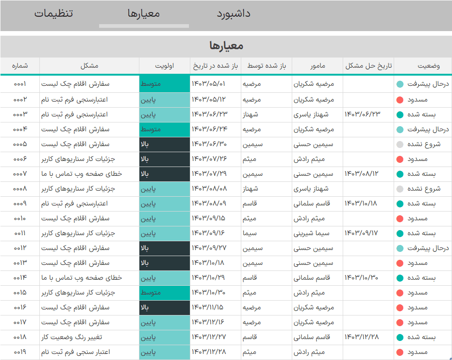Screen dimensions: 452x360
Task: Click the باز شده توسط column header
Action: coord(267,66)
